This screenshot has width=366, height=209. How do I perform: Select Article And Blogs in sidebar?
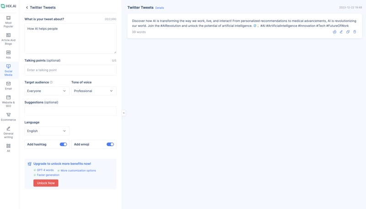(8, 39)
